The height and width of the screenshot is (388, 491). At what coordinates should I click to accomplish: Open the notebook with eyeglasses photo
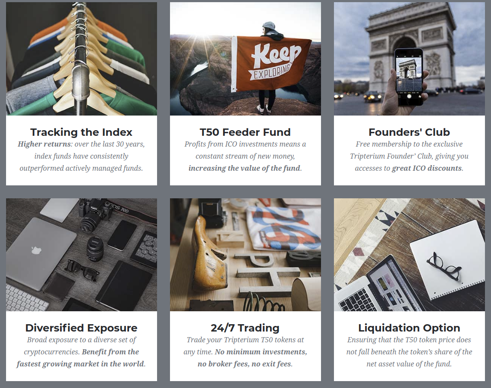click(409, 255)
